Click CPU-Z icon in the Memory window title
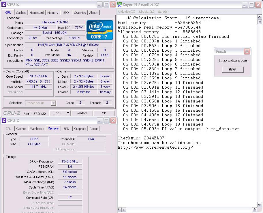This screenshot has height=213, width=263. click(x=4, y=120)
